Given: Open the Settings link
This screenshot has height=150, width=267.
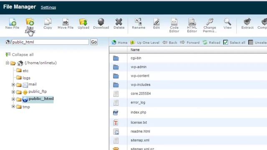Looking at the screenshot, I should pos(48,7).
